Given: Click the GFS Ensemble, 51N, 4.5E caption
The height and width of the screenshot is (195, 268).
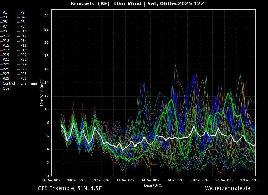Looking at the screenshot, I should click(x=70, y=188).
